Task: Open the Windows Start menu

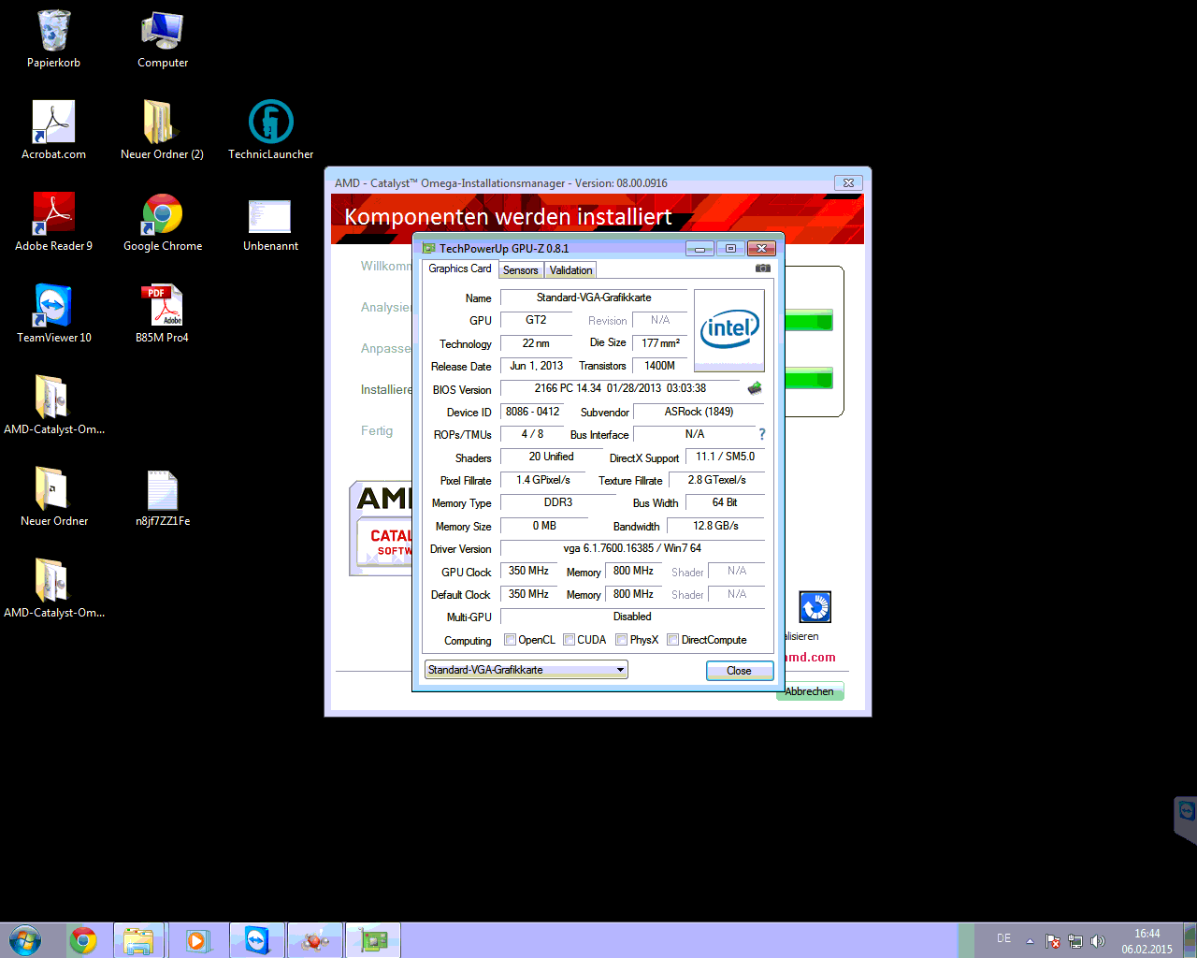Action: [x=25, y=940]
